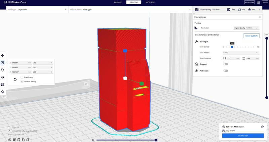Toggle the Support switch on

(226, 64)
